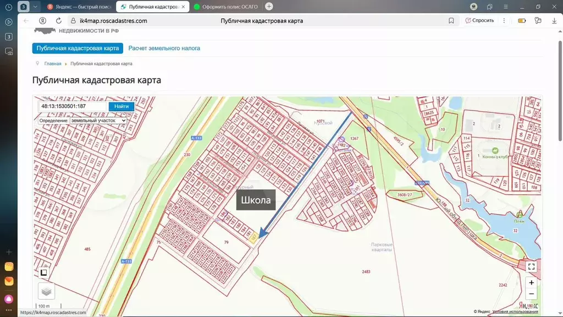Open the orange mail icon in sidebar
563x317 pixels.
pyautogui.click(x=9, y=281)
